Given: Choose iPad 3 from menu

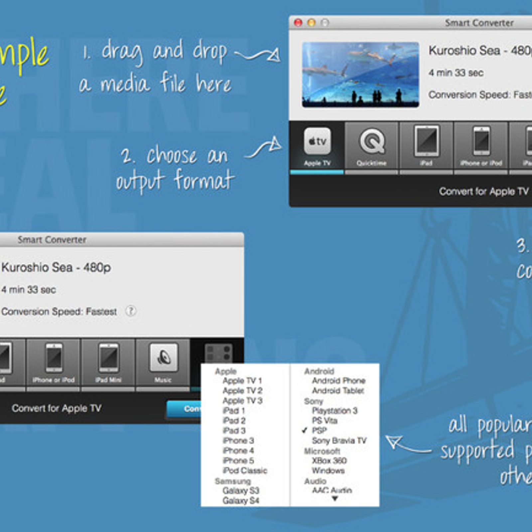Looking at the screenshot, I should click(x=234, y=431).
